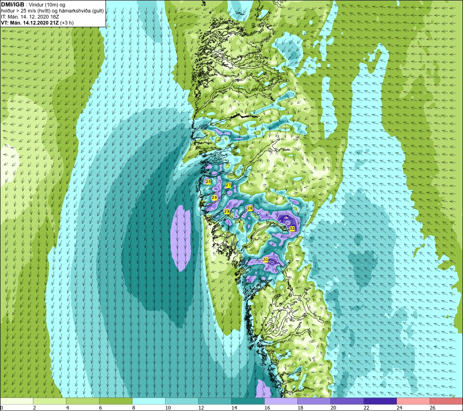Image resolution: width=463 pixels, height=411 pixels.
Task: Select the swatch for winds above 26 m/s
Action: coord(446,401)
